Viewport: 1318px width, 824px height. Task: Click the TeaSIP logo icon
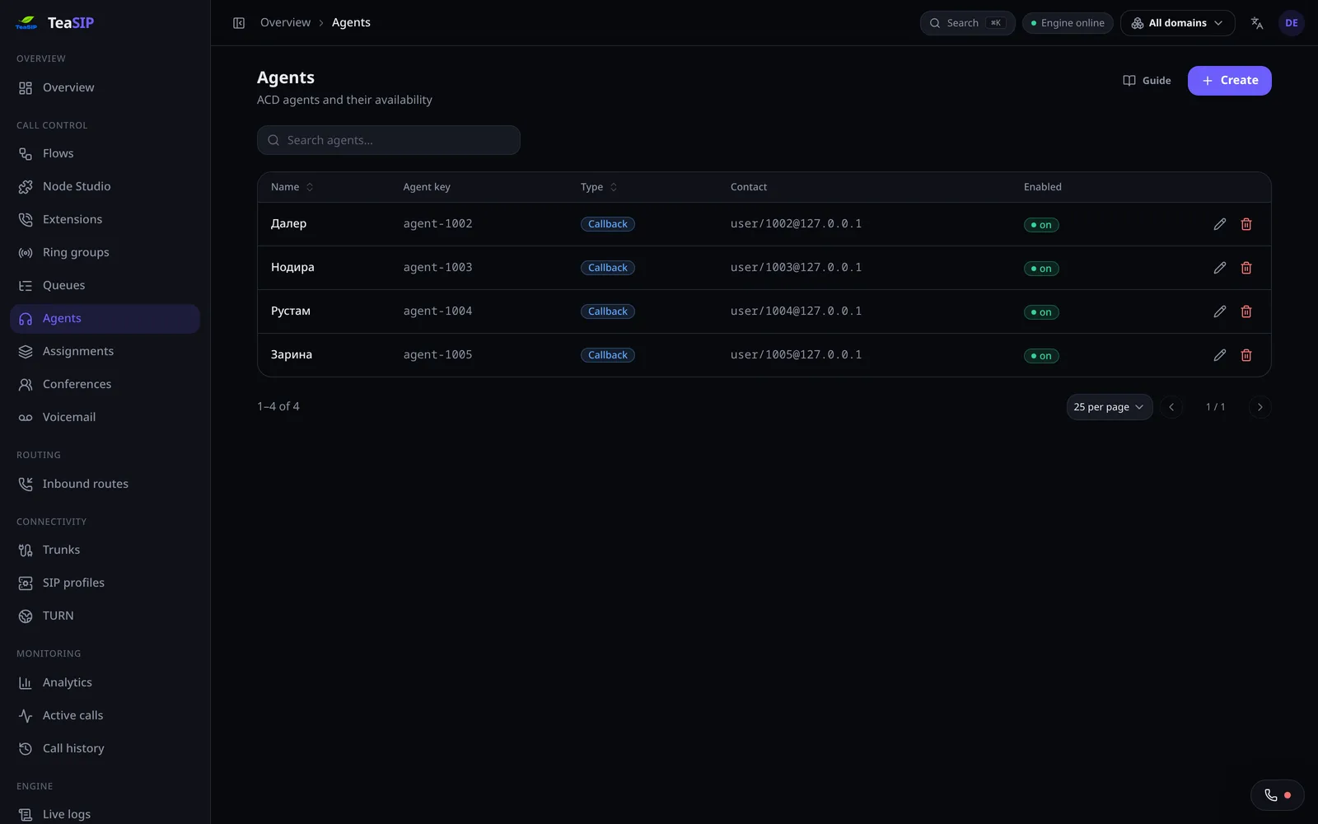(x=26, y=23)
